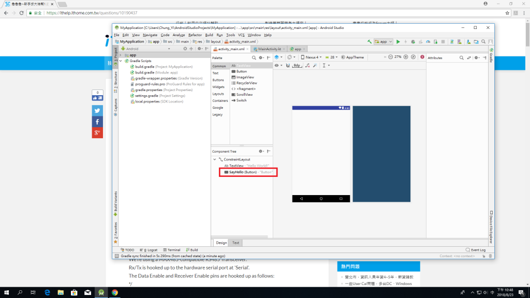This screenshot has width=530, height=298.
Task: Click Infer Constraints magic wand icon
Action: tap(315, 66)
